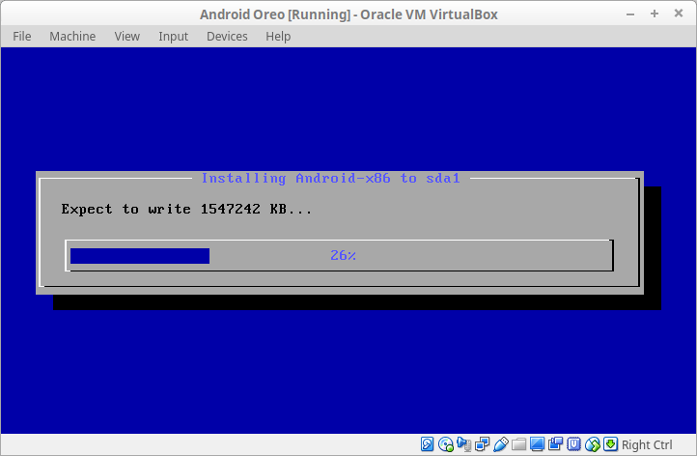Open the Machine menu
Image resolution: width=697 pixels, height=456 pixels.
72,36
